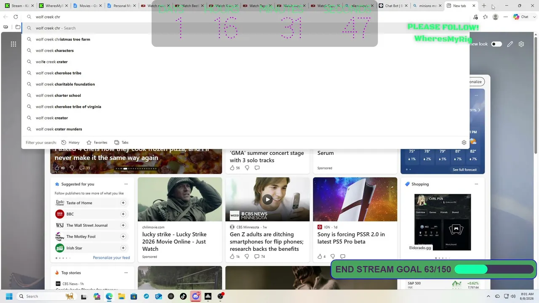The width and height of the screenshot is (539, 303).
Task: Switch to the Stream browser tab
Action: click(x=18, y=6)
